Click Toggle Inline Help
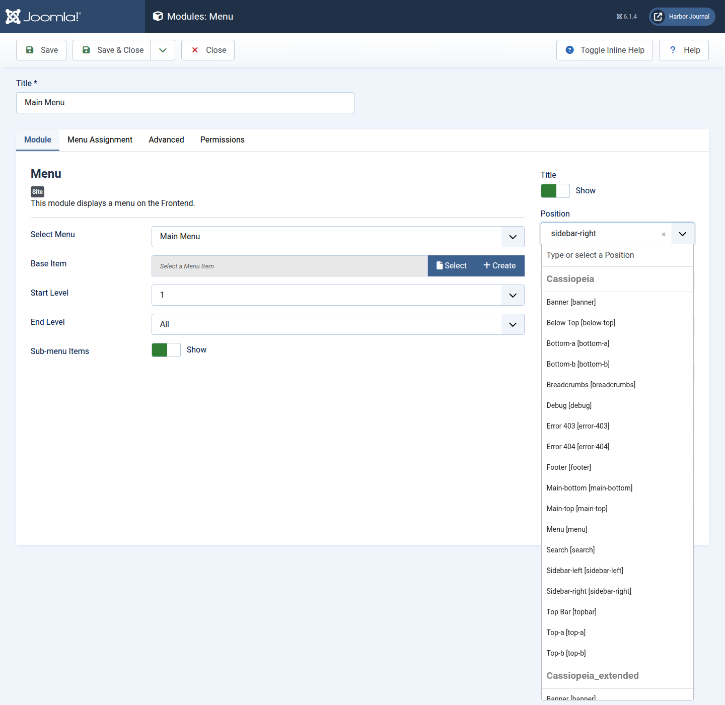The height and width of the screenshot is (705, 725). pyautogui.click(x=605, y=50)
